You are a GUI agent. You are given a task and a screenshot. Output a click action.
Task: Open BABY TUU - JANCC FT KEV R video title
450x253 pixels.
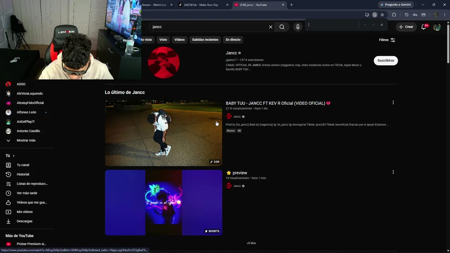278,103
